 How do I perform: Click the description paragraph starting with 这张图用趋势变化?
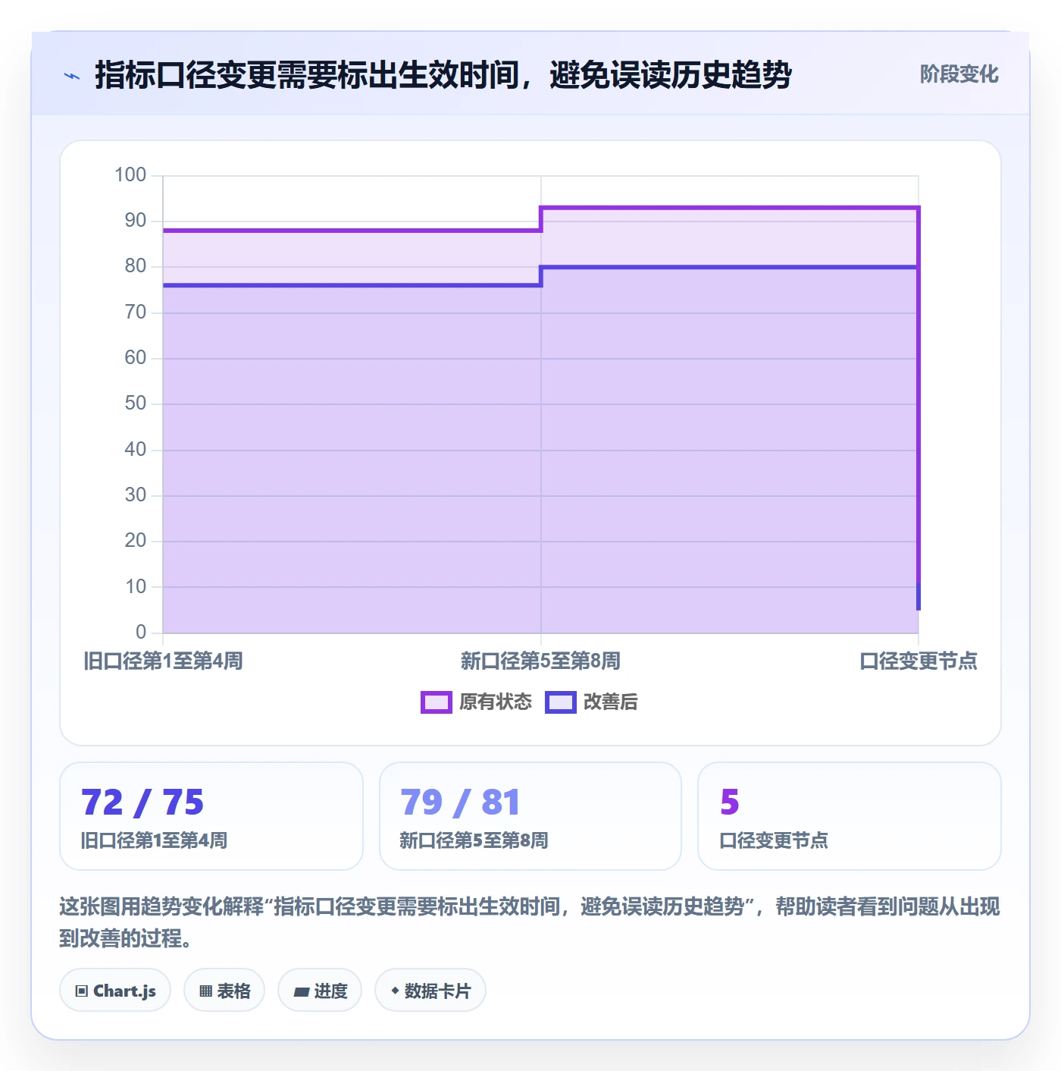pyautogui.click(x=530, y=922)
